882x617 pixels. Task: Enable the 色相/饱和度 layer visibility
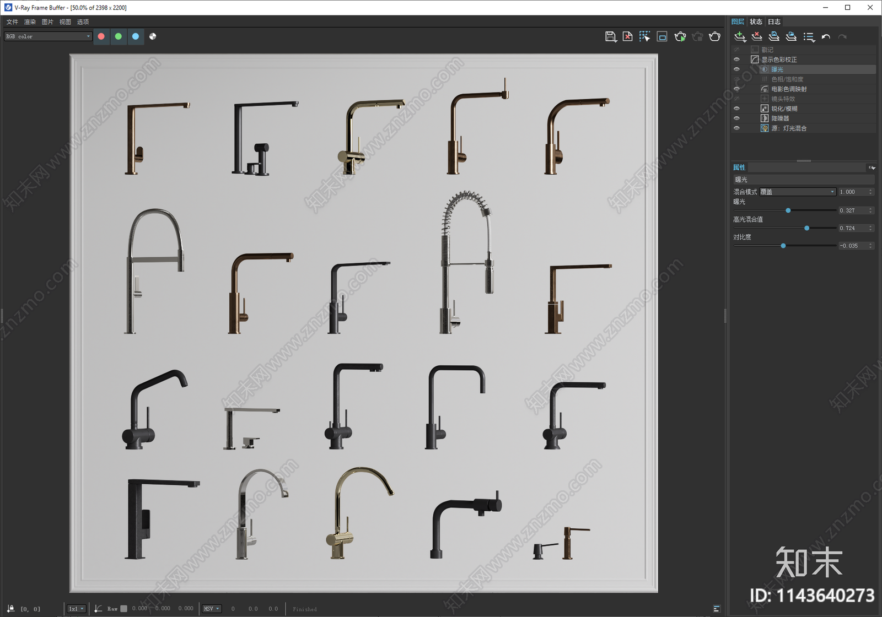[x=736, y=79]
